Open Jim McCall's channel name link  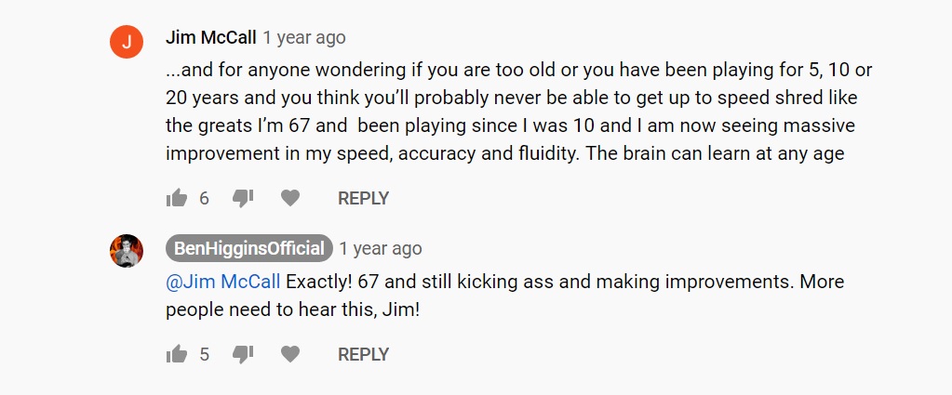tap(210, 37)
